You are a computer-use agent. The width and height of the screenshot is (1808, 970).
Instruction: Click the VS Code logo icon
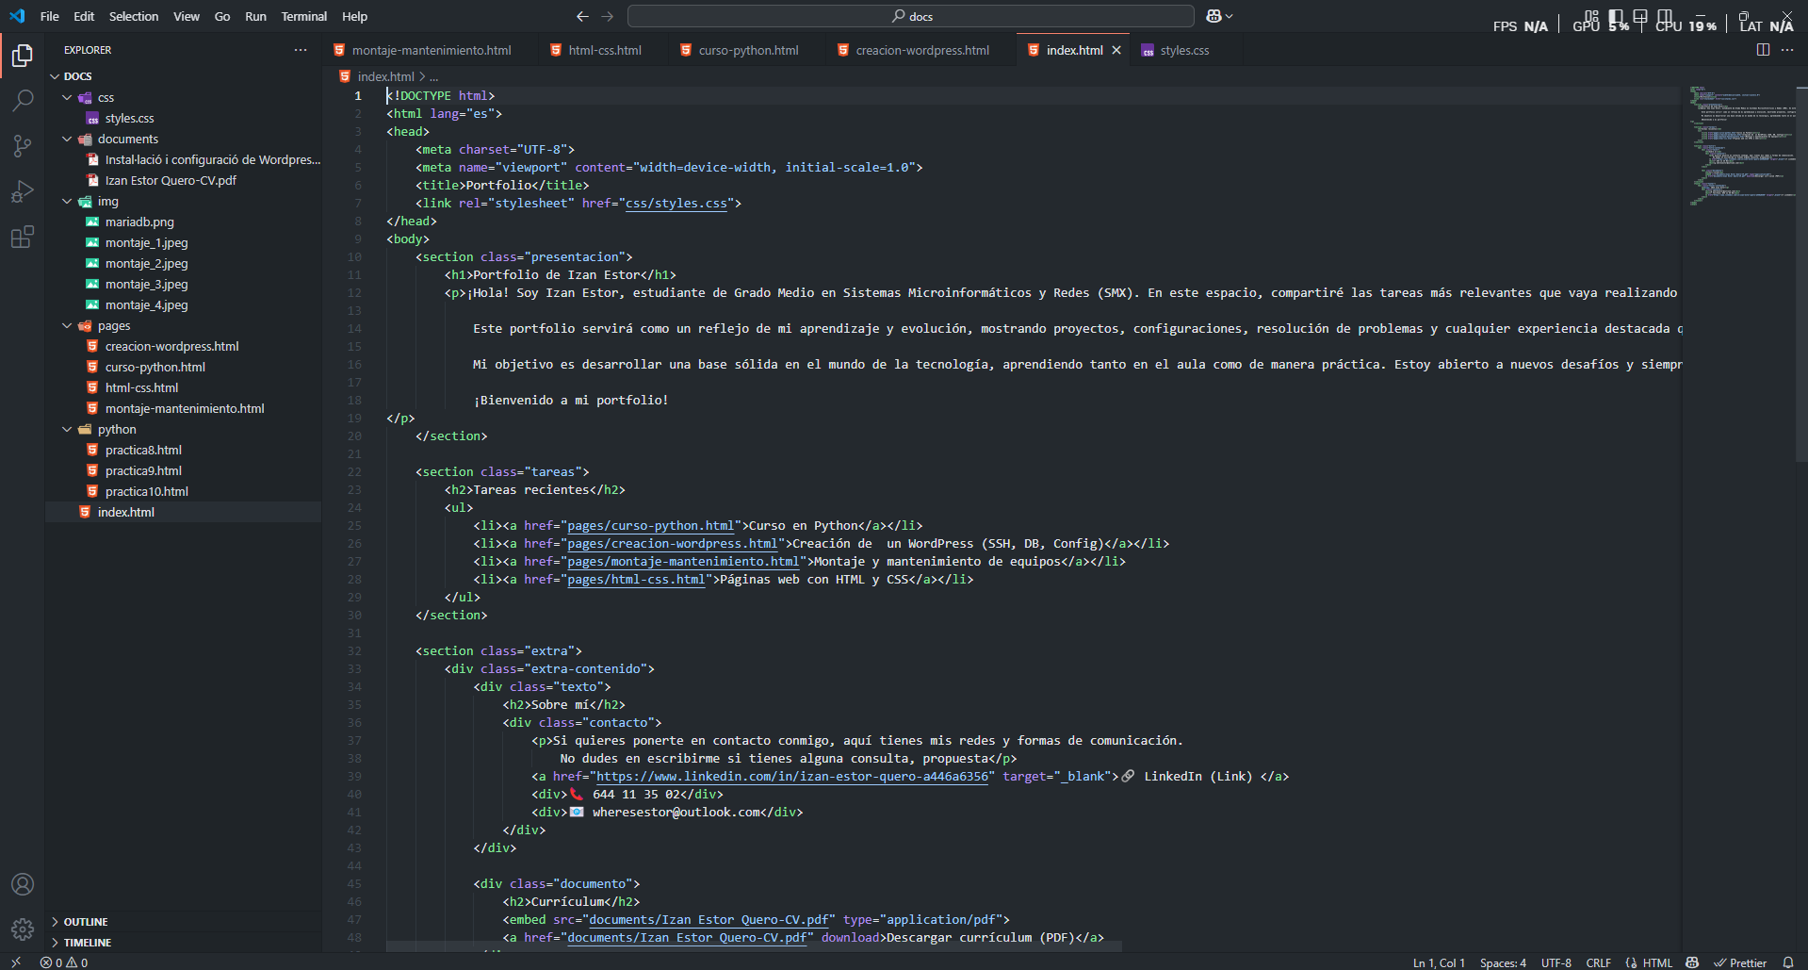(17, 16)
